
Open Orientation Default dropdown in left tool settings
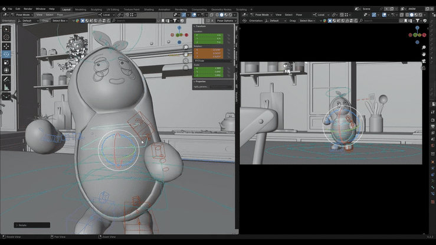pyautogui.click(x=28, y=21)
